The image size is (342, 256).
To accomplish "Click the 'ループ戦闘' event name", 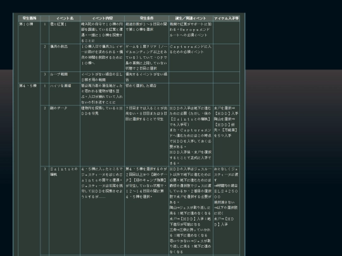I will (x=59, y=75).
